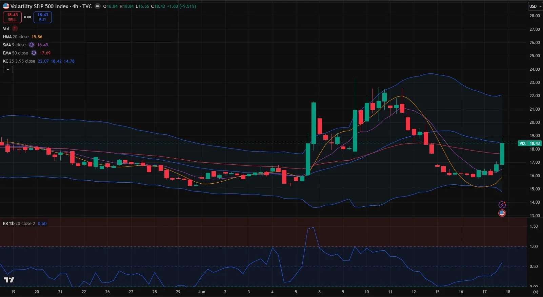The width and height of the screenshot is (543, 297).
Task: Click the US flag symbol logo beside the title
Action: 6,6
